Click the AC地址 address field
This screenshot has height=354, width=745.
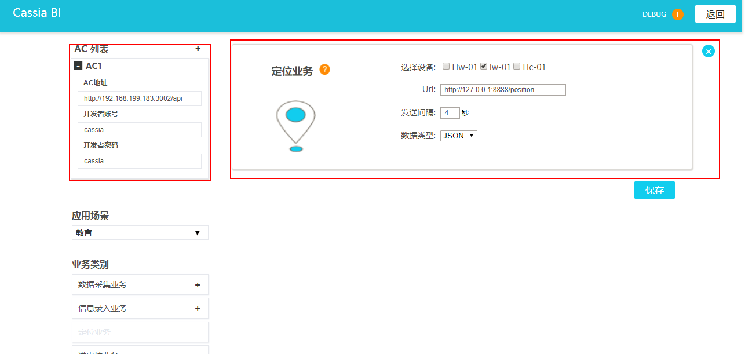(140, 98)
